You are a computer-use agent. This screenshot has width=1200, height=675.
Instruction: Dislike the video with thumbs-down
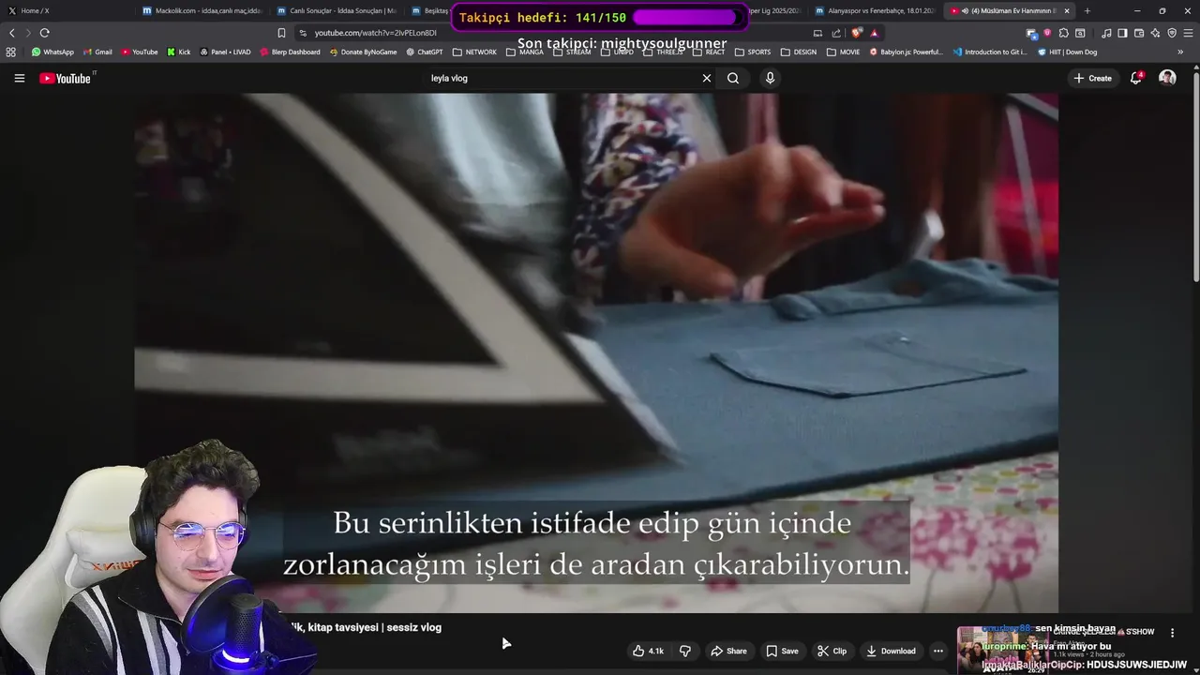pyautogui.click(x=685, y=651)
